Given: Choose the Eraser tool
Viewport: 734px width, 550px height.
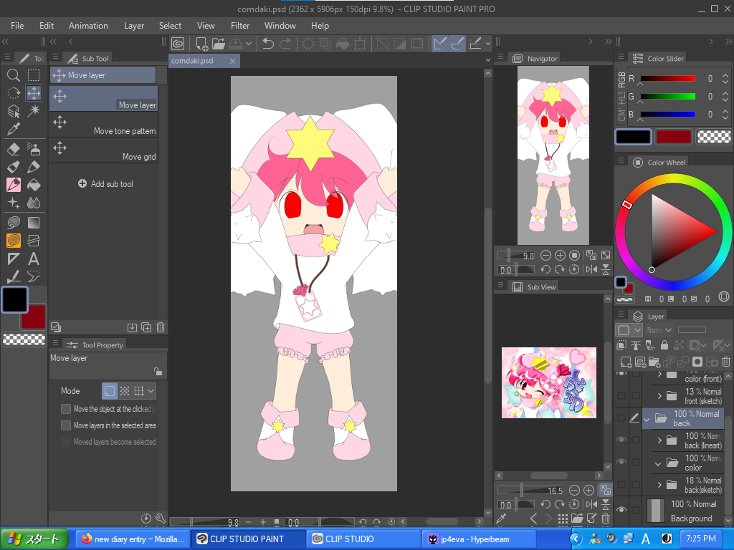Looking at the screenshot, I should (x=13, y=149).
